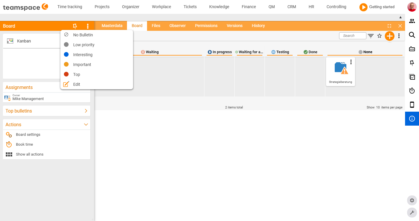The height and width of the screenshot is (221, 419).
Task: Choose Top bulletin option
Action: (97, 74)
